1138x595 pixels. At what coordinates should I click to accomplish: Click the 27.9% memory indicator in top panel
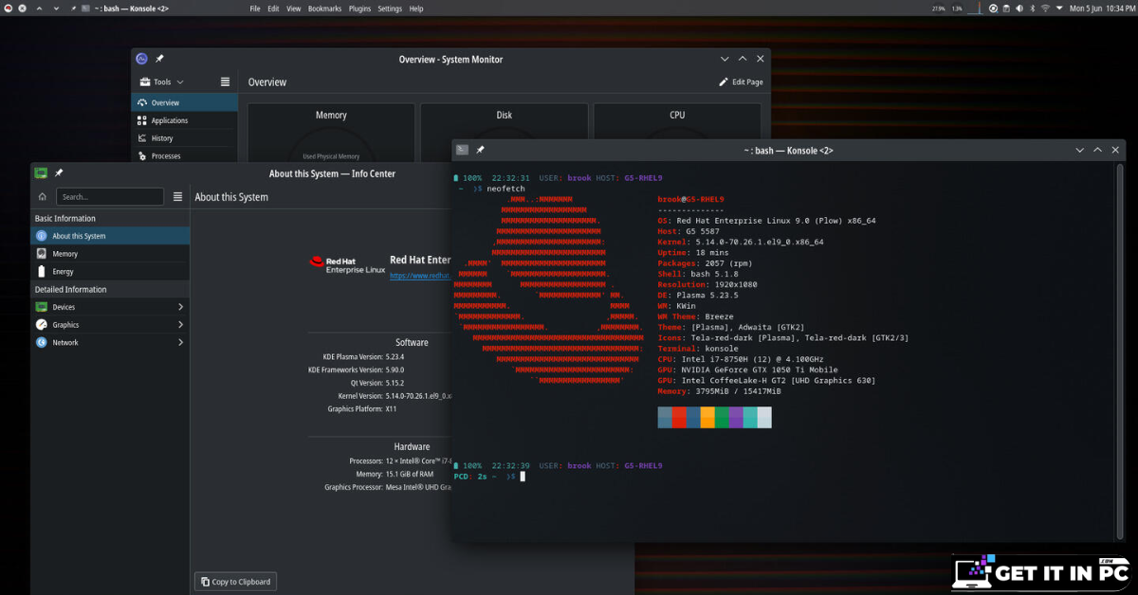939,9
